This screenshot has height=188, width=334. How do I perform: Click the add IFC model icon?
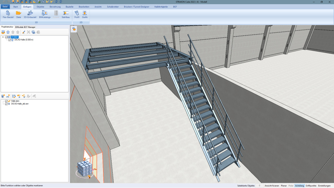click(x=8, y=96)
